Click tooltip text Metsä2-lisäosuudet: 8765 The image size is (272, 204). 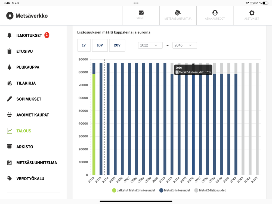point(195,72)
